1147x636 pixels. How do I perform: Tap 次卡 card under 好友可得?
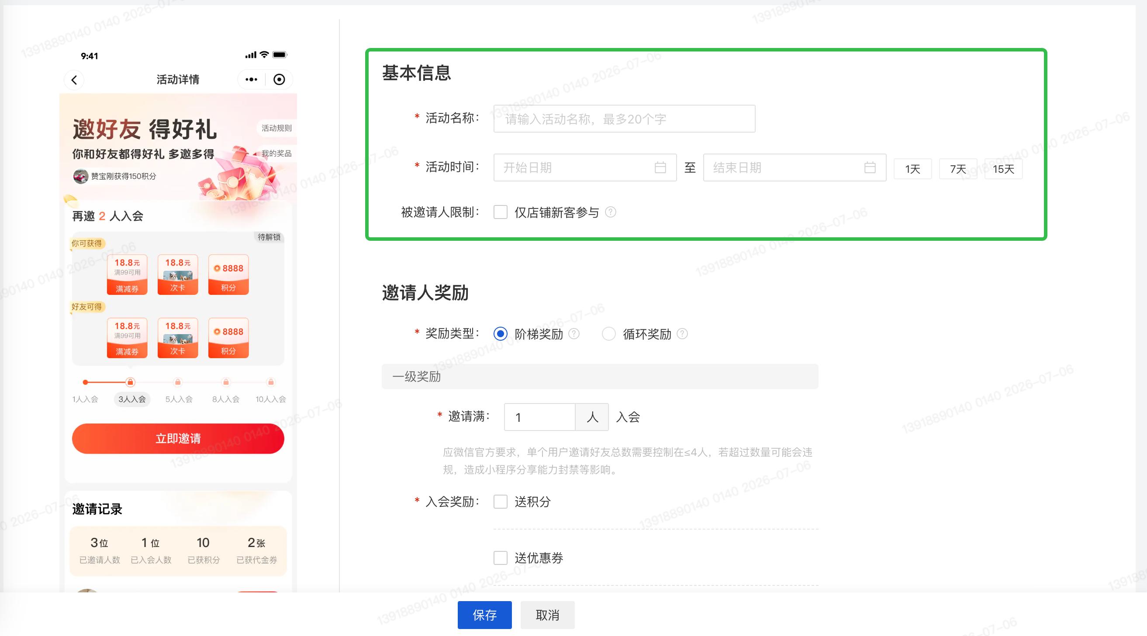178,338
